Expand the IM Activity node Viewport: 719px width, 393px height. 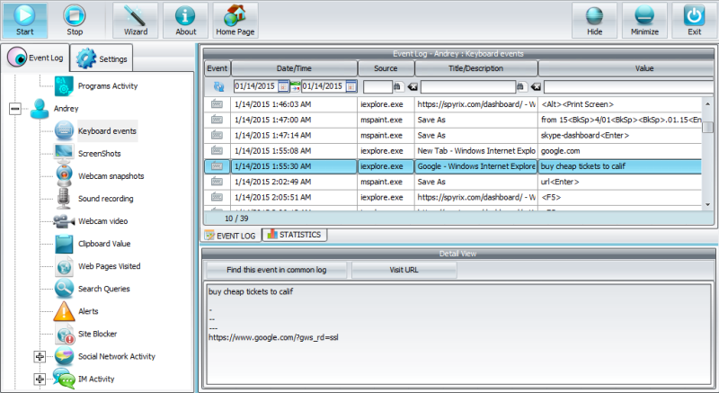point(39,380)
